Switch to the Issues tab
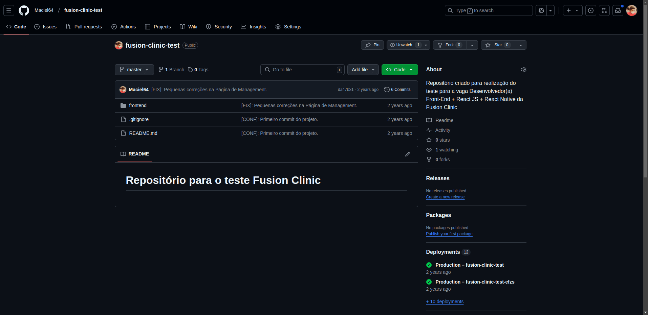Viewport: 648px width, 315px height. tap(45, 27)
